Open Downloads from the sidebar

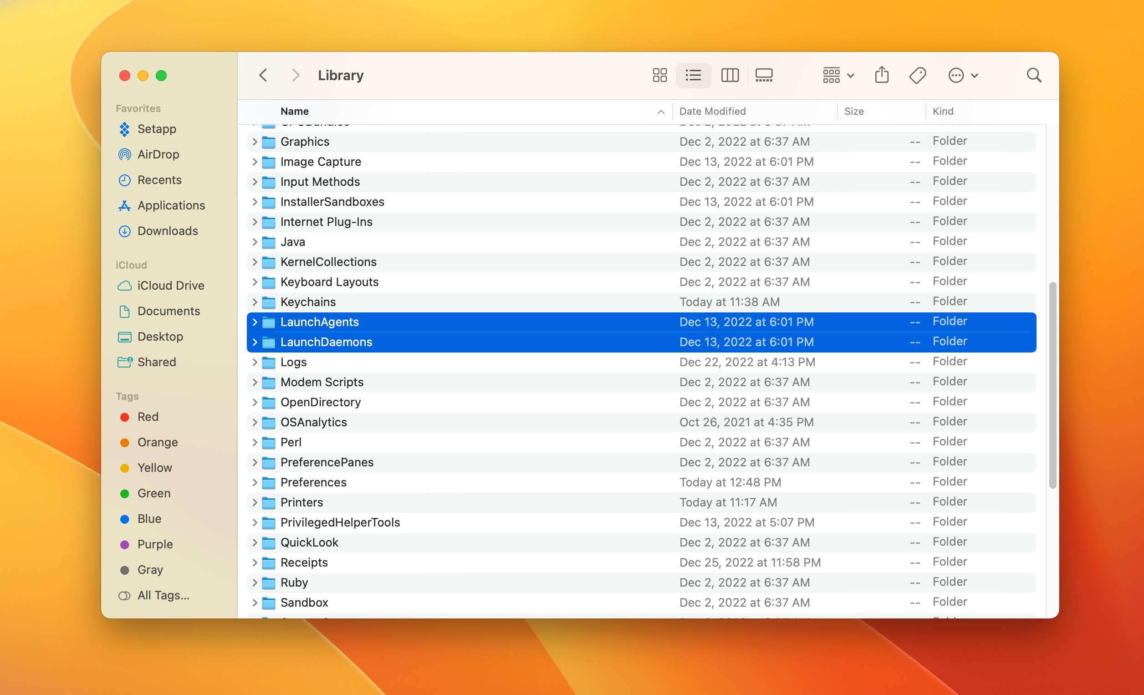[167, 231]
